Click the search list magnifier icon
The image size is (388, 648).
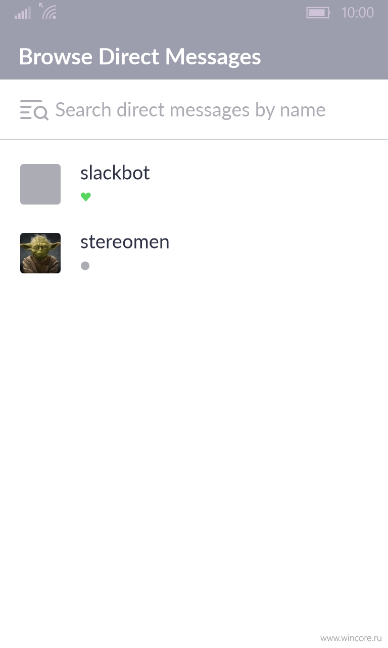34,110
